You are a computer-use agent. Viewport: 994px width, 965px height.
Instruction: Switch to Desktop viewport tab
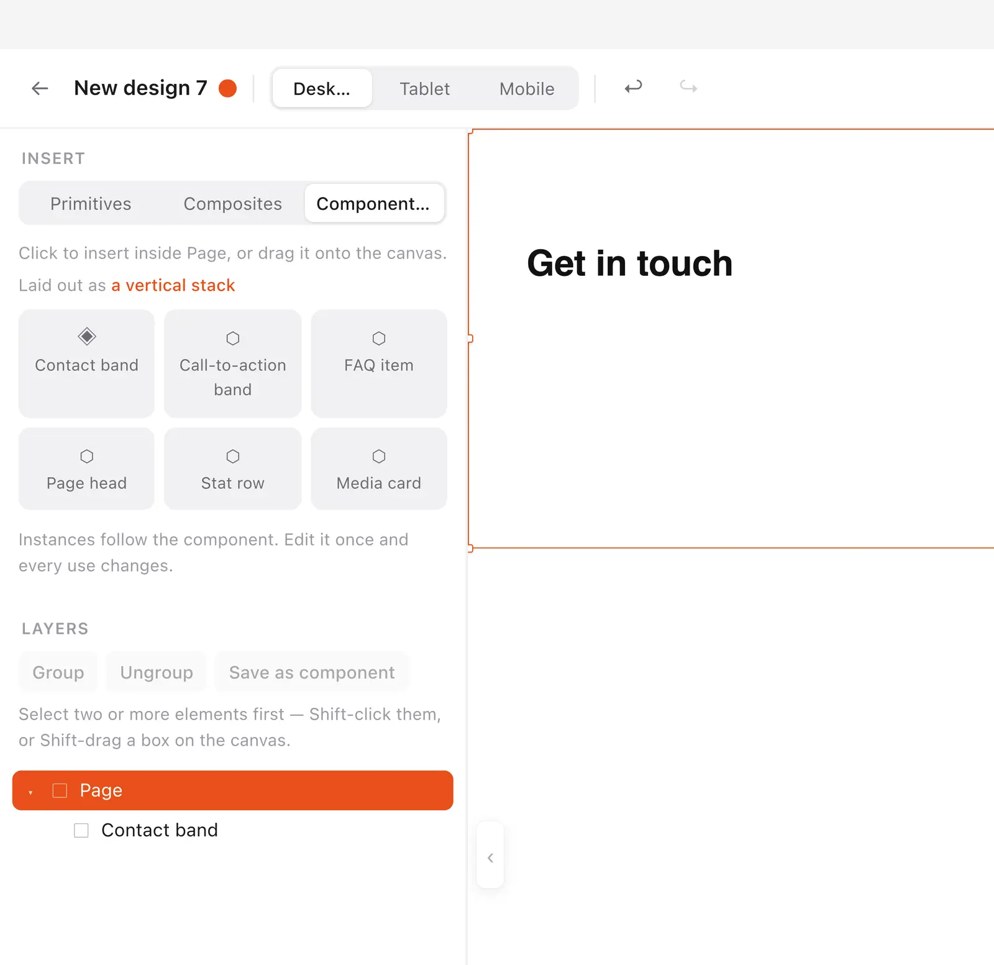click(322, 88)
